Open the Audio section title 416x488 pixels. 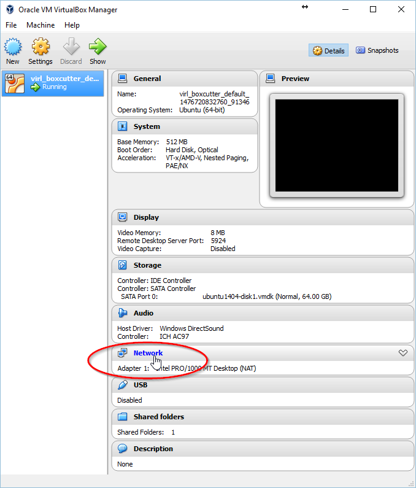[144, 313]
